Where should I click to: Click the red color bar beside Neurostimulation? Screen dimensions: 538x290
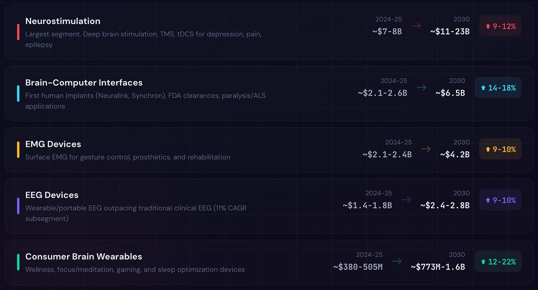18,32
